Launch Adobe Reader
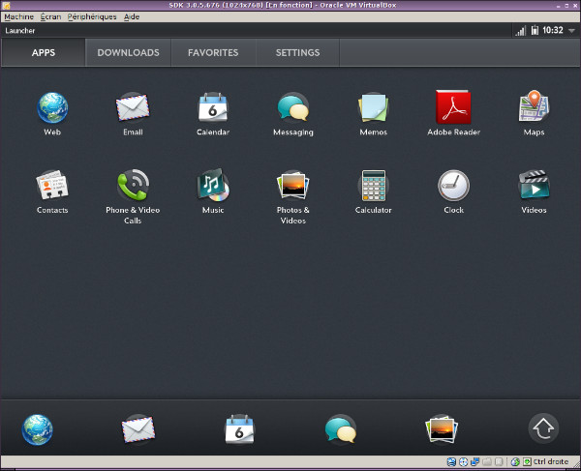Screen dimensions: 581x471 pyautogui.click(x=453, y=113)
